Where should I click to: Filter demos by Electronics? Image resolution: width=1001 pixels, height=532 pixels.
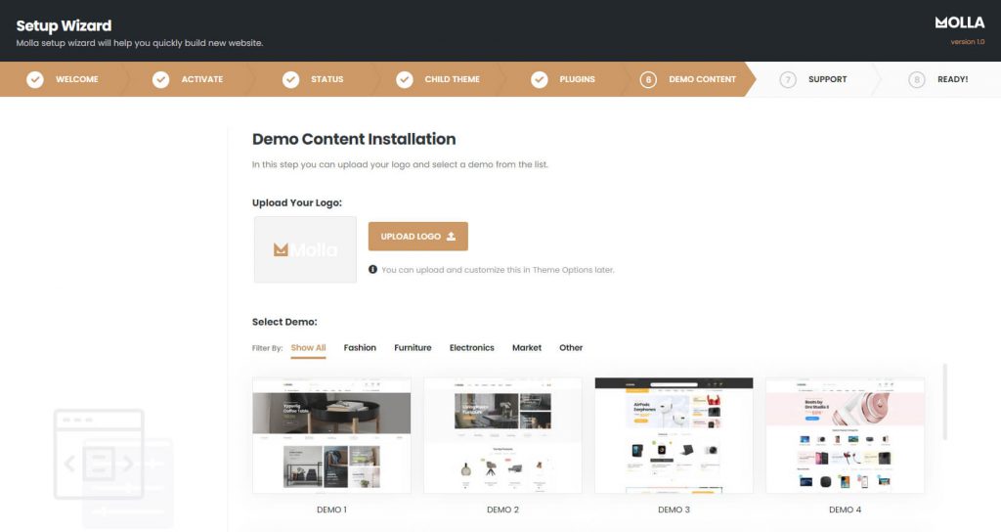point(471,348)
